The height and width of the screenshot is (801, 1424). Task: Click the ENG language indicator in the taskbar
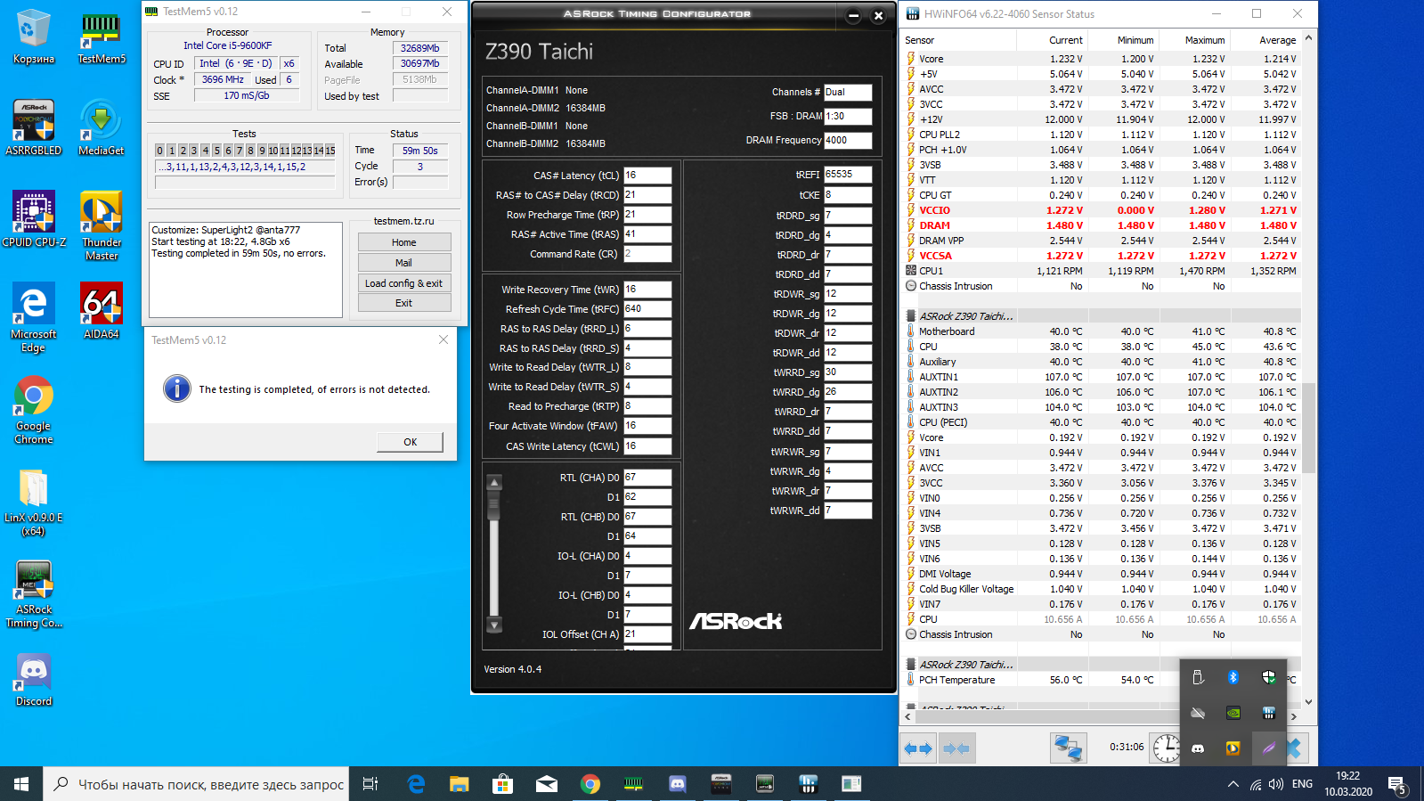coord(1302,784)
